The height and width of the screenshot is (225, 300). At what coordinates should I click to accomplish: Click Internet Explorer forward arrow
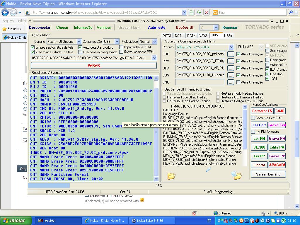[x=13, y=12]
